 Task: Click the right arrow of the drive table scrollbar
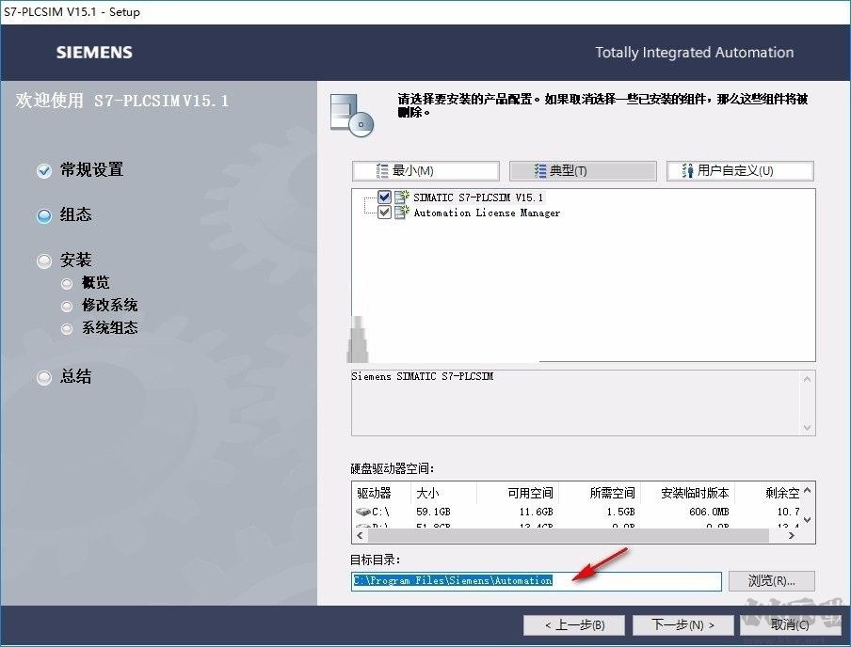[792, 535]
